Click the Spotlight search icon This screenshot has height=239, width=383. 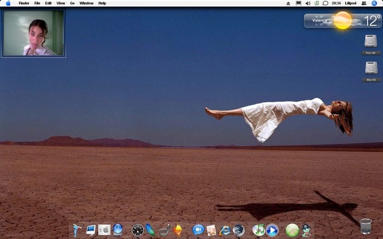pyautogui.click(x=375, y=3)
